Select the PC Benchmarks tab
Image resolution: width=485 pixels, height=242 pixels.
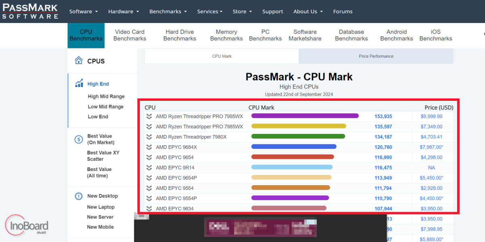tap(265, 35)
